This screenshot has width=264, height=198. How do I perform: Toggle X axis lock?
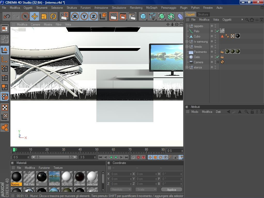[75, 17]
